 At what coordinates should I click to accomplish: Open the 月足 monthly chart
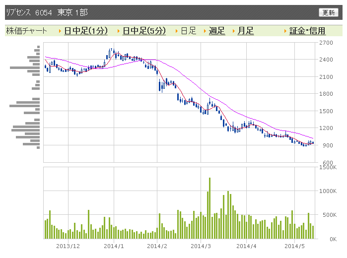point(245,31)
